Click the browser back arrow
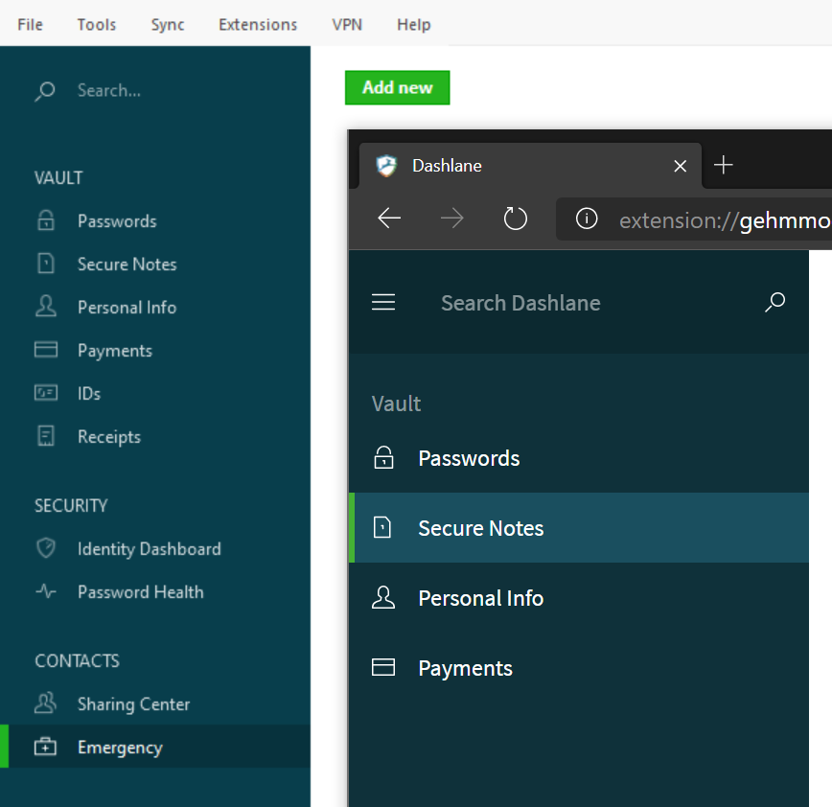This screenshot has width=832, height=807. coord(389,219)
